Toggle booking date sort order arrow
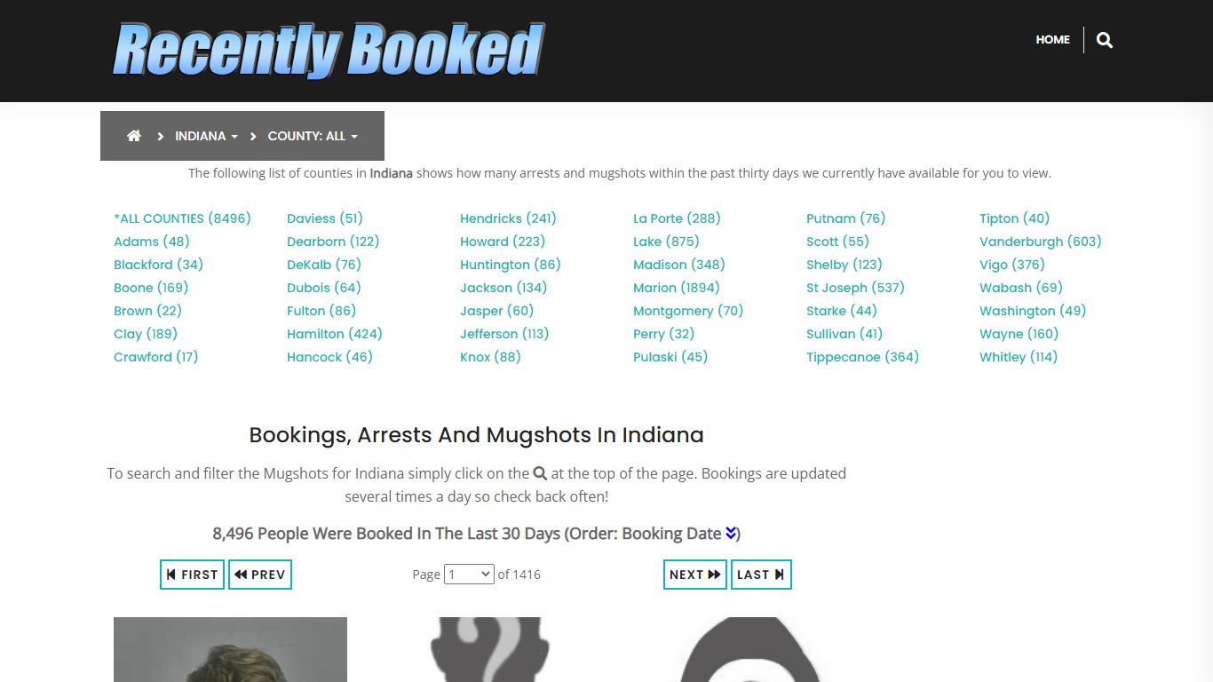 (x=731, y=533)
